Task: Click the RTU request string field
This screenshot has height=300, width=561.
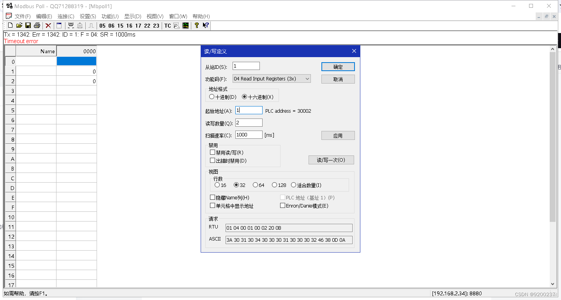Action: (289, 228)
